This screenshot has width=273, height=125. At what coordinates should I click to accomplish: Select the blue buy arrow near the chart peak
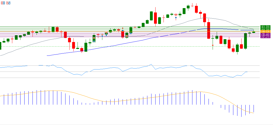(176, 17)
